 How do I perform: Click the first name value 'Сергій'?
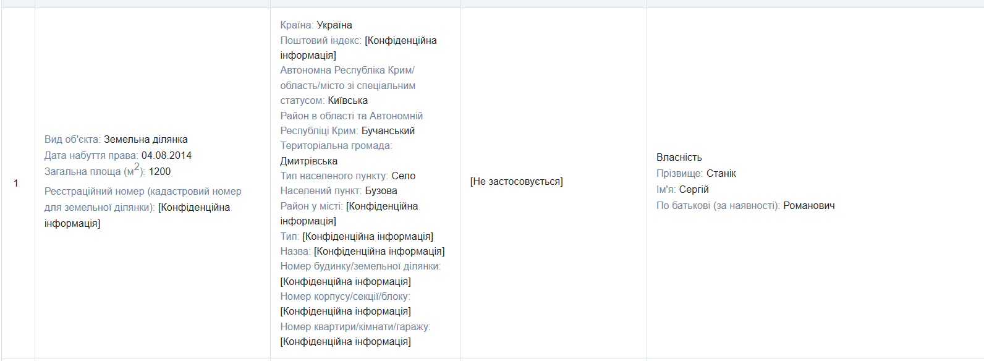tap(694, 190)
